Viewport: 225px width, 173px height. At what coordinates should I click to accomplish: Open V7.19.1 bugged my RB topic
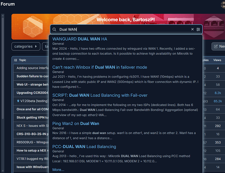(x=33, y=159)
